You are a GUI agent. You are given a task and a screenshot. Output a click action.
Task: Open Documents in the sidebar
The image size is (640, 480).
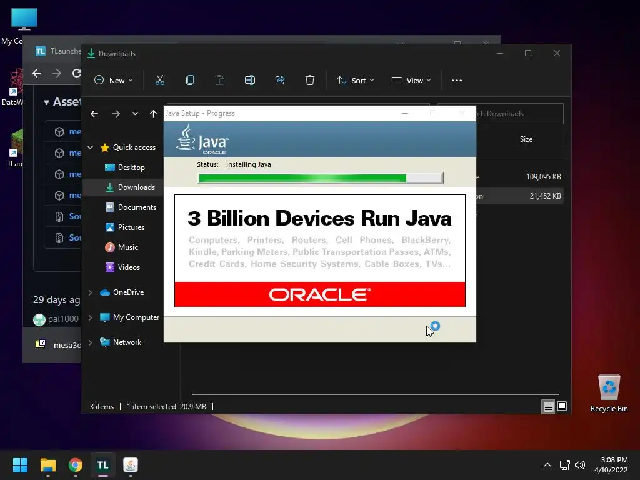(131, 207)
